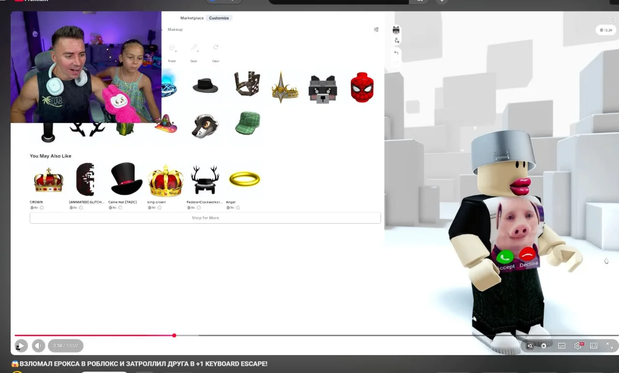Screen dimensions: 619x373
Task: Click the webcam overlay of the streamers
Action: pyautogui.click(x=86, y=67)
